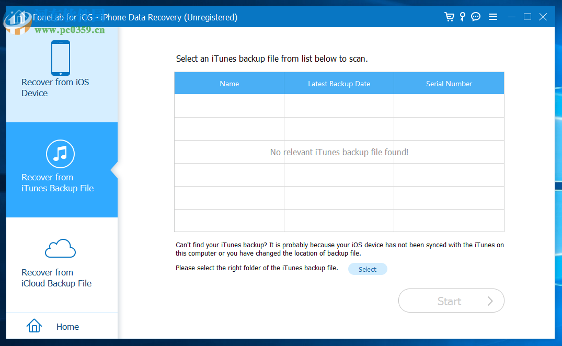This screenshot has width=562, height=346.
Task: Click the Home button at bottom left
Action: 67,326
